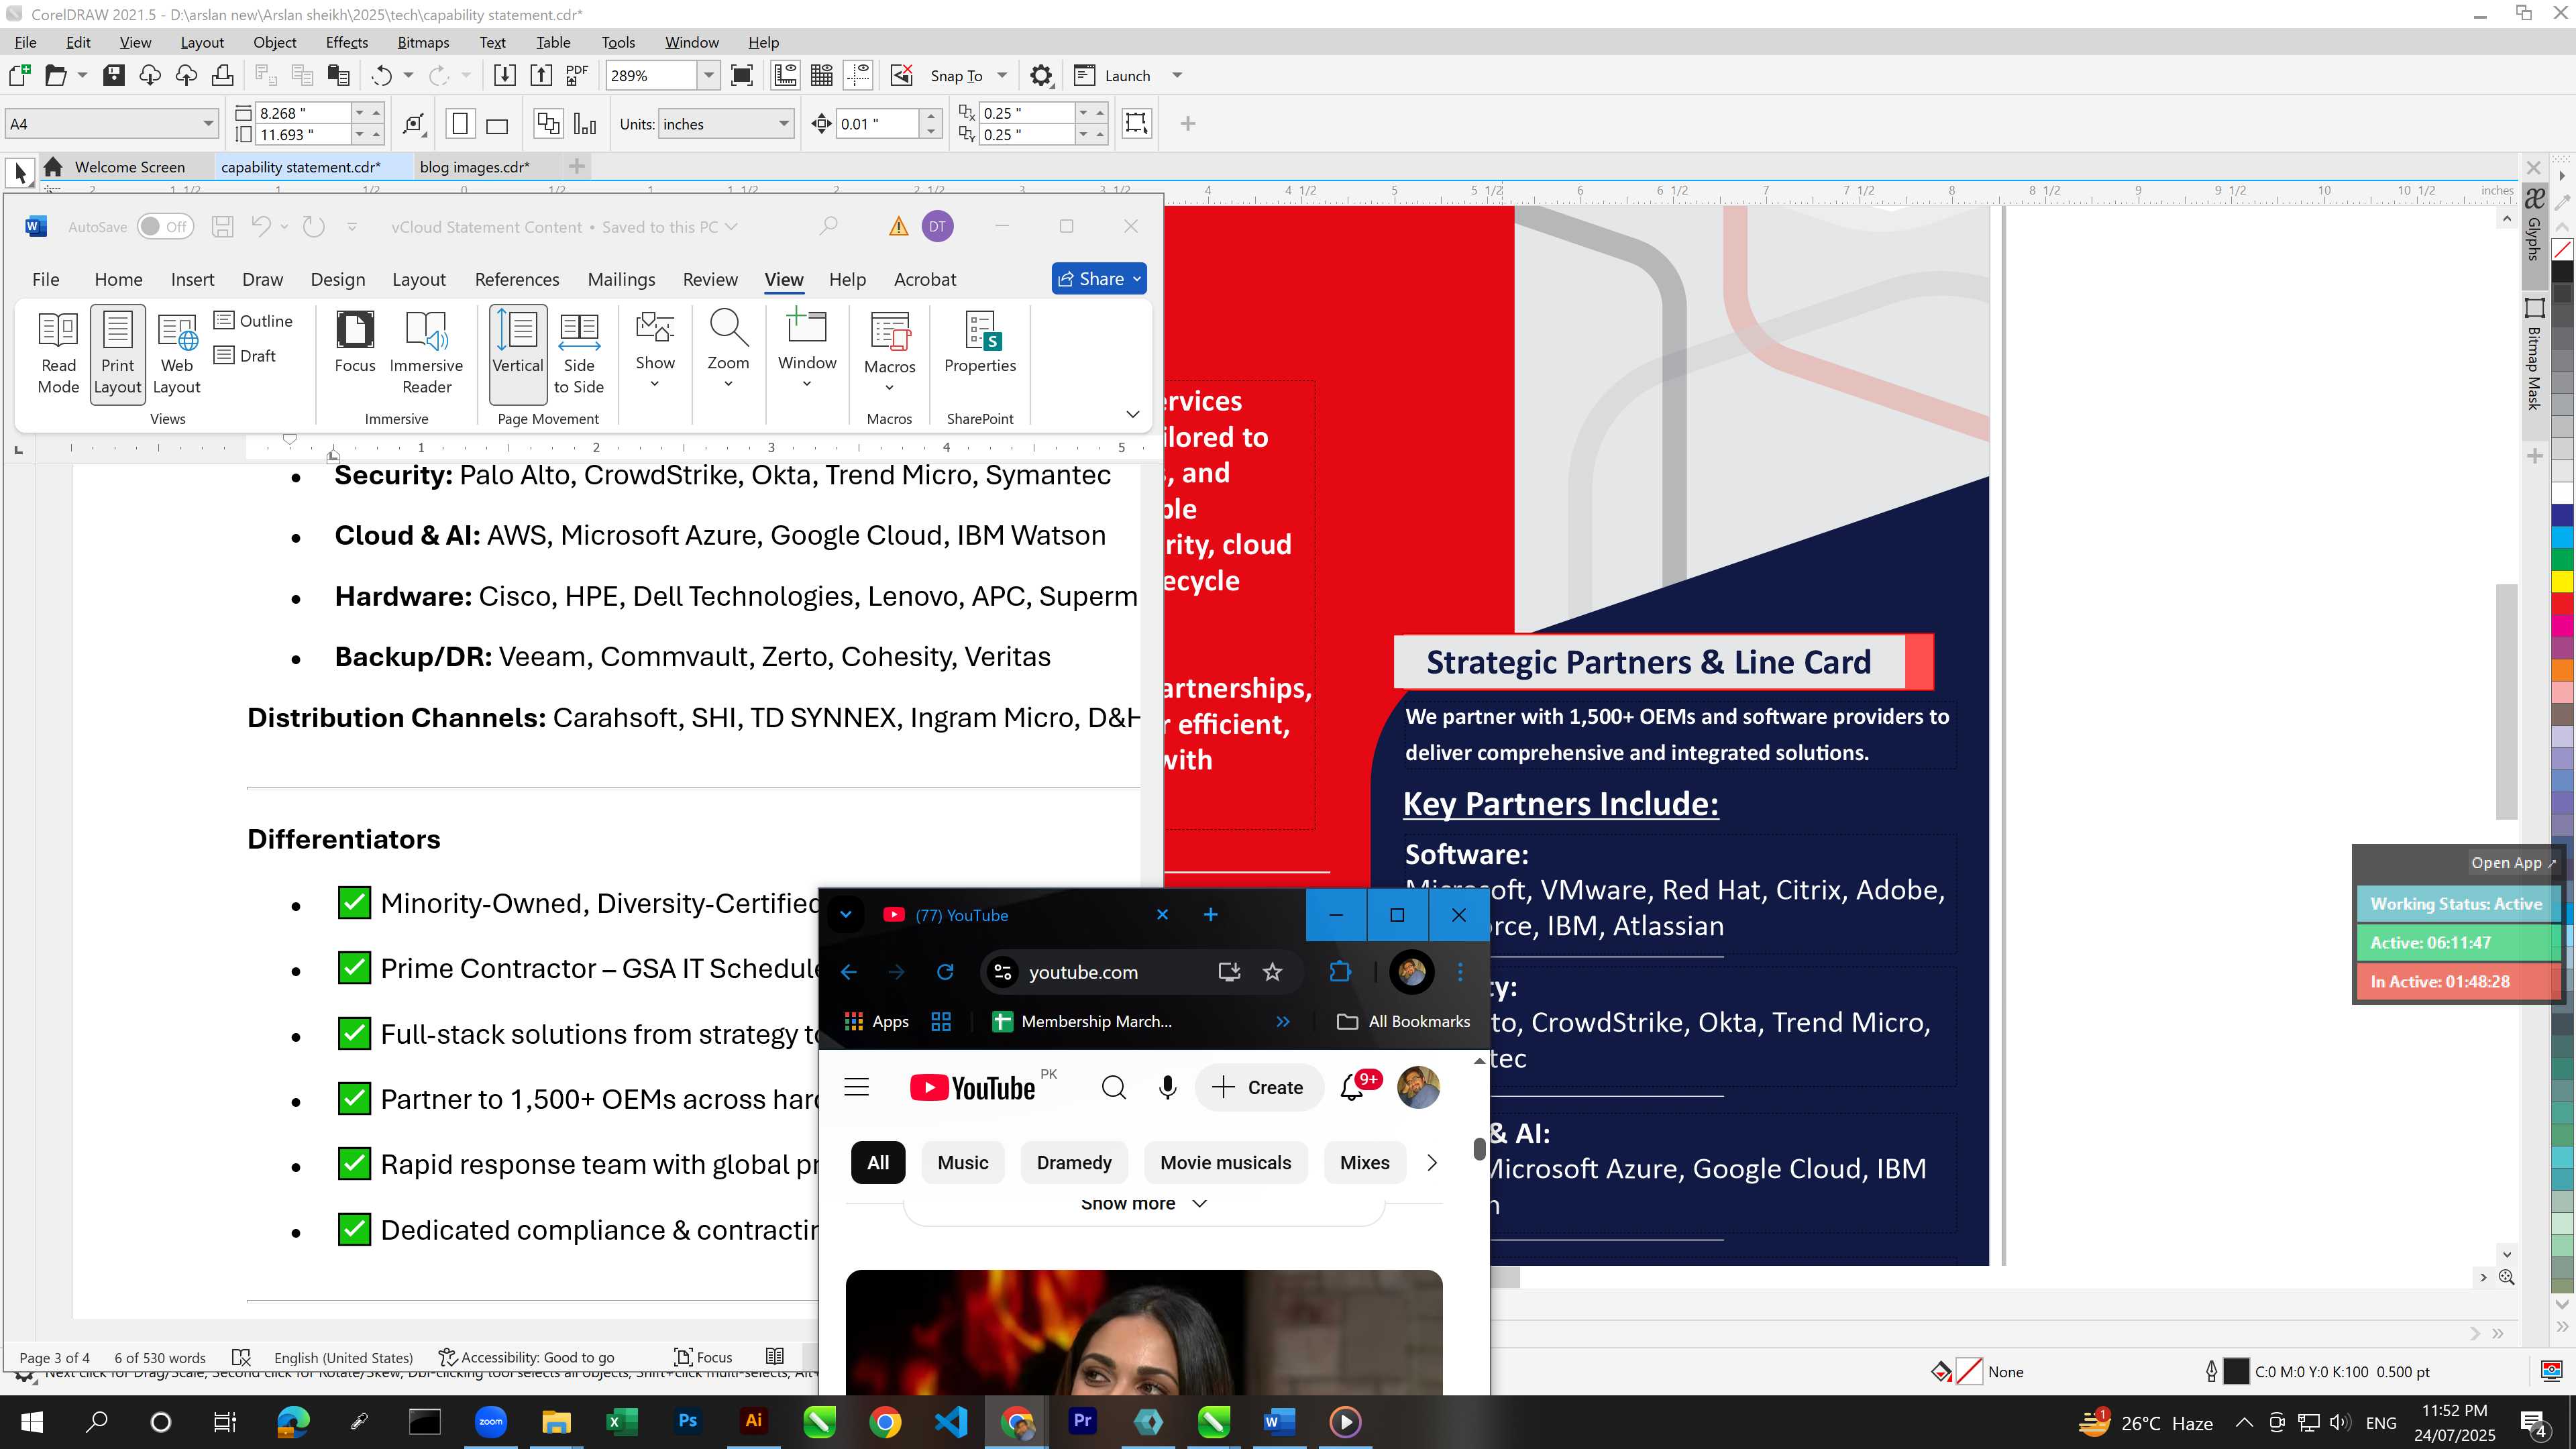The image size is (2576, 1449).
Task: Click the CorelDRAW Print icon
Action: coord(222,76)
